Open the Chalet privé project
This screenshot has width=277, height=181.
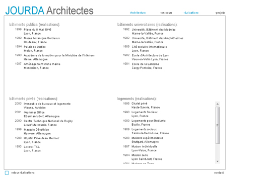(x=140, y=104)
